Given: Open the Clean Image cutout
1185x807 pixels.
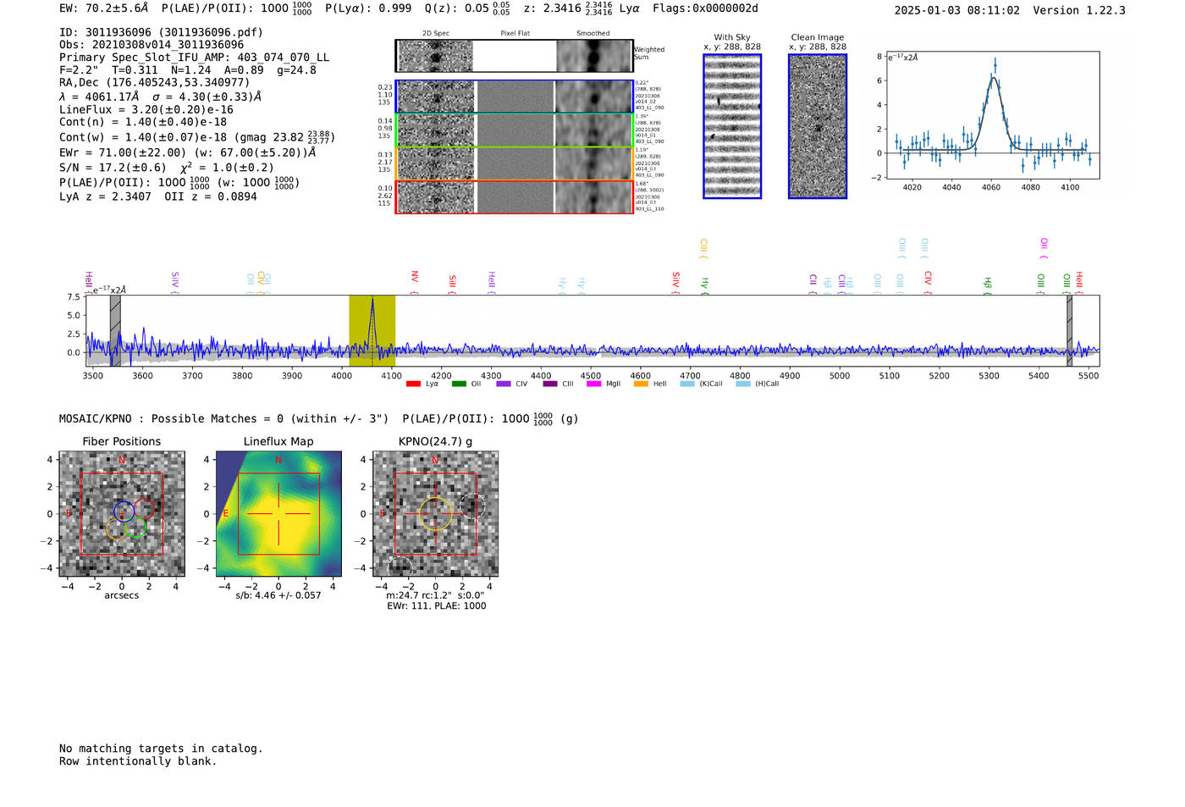Looking at the screenshot, I should click(x=818, y=126).
